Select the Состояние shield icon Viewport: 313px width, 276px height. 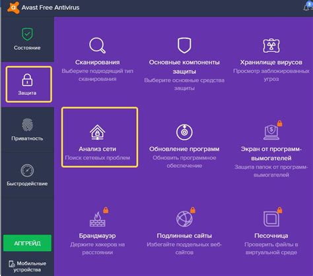[27, 34]
